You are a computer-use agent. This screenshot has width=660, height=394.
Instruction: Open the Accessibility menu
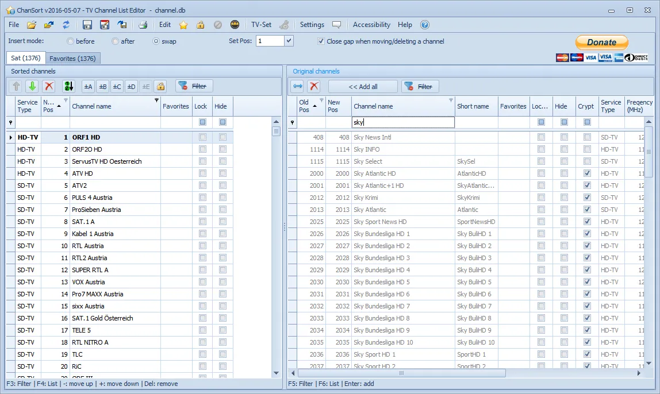click(x=371, y=25)
